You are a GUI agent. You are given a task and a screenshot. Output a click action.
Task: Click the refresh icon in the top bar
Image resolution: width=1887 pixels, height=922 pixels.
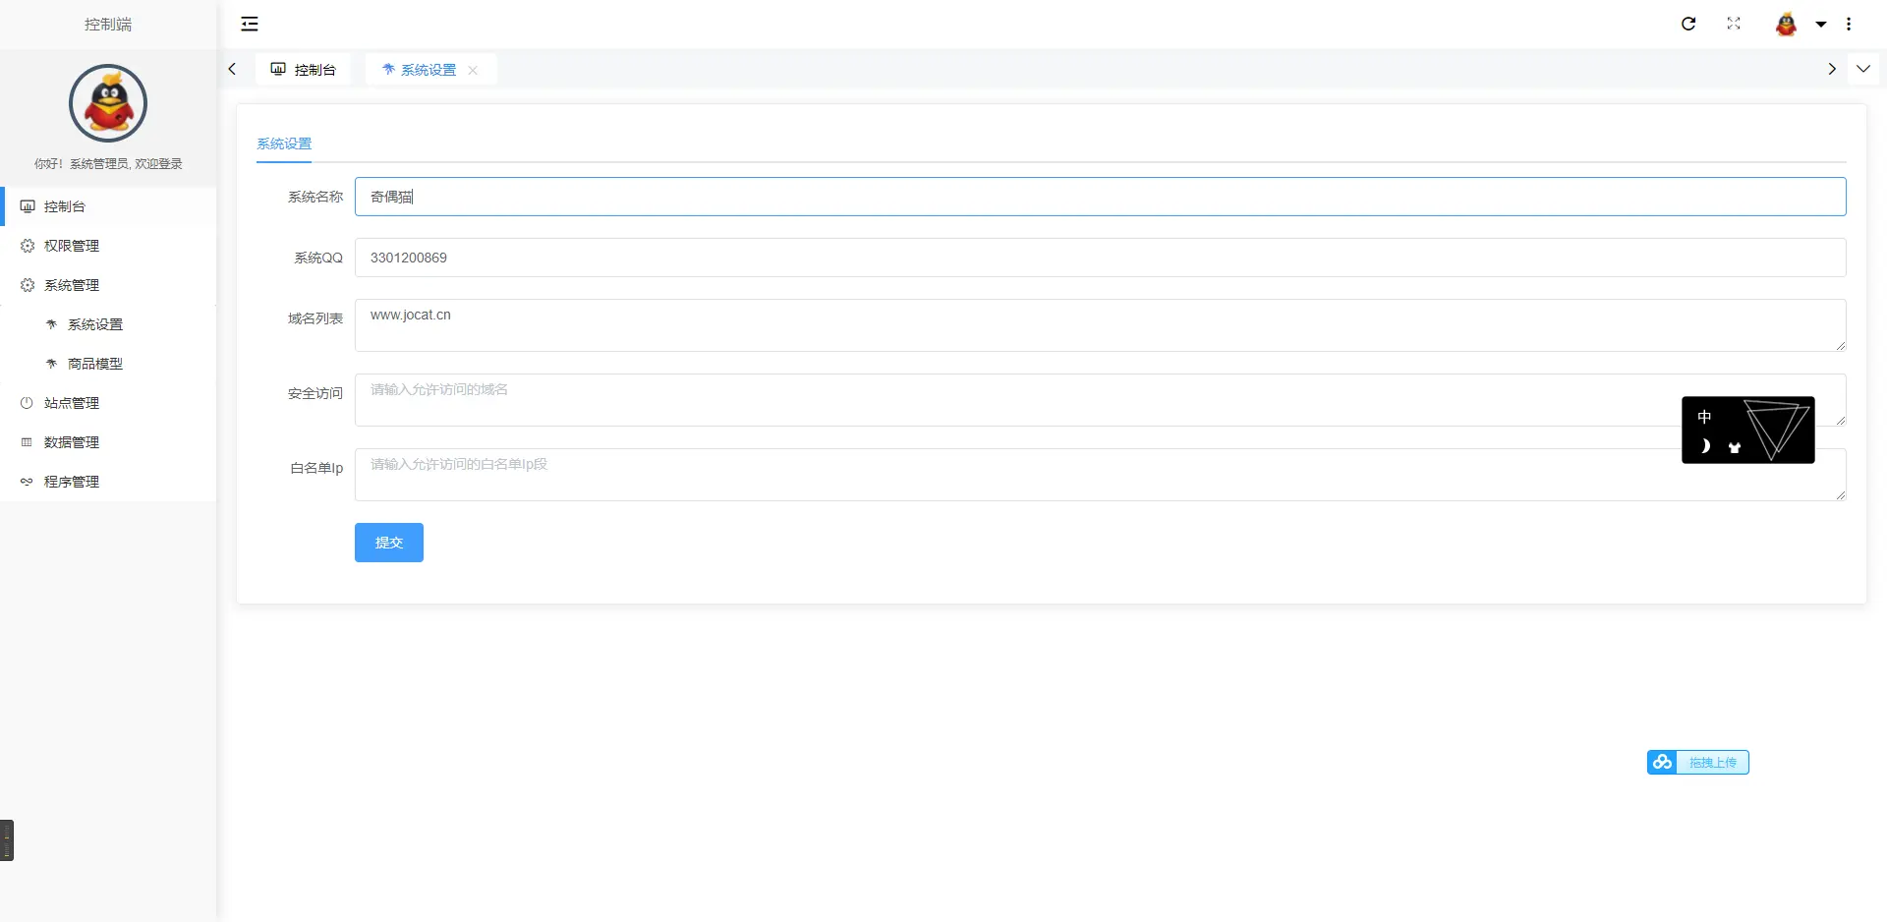click(1688, 24)
